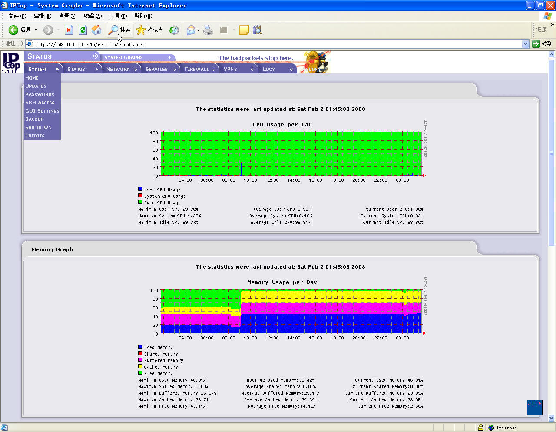Click the blue User CPU Usage legend swatch
The image size is (556, 432).
[x=140, y=189]
